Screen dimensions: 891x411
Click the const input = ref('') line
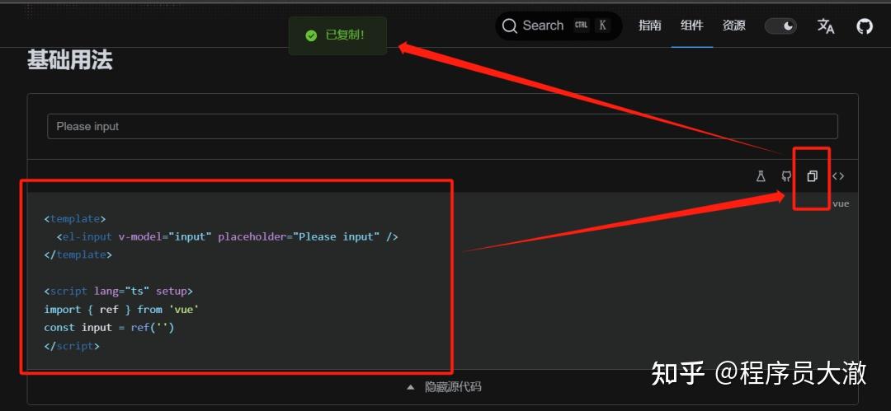109,328
